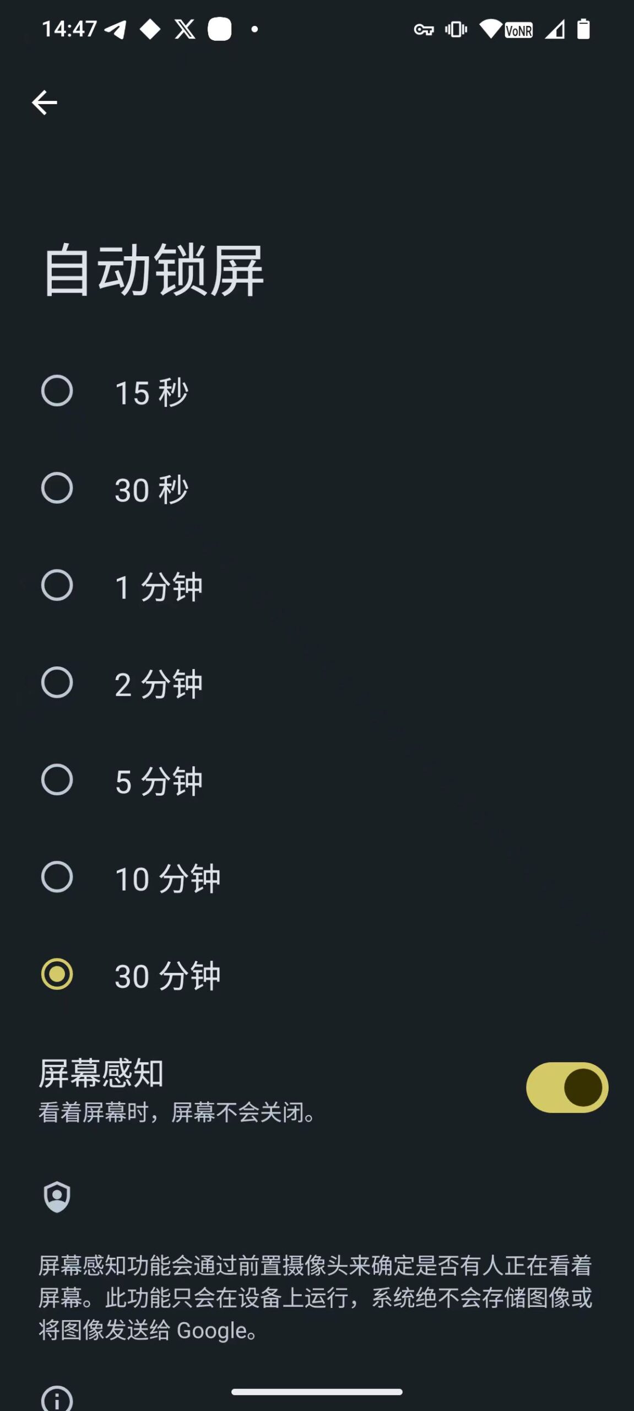Tap the vibrate mode status icon
Screen dimensions: 634x1411
coord(456,29)
